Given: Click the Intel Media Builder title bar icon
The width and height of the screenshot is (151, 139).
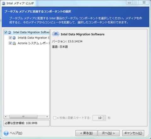Looking at the screenshot, I should click(x=4, y=3).
